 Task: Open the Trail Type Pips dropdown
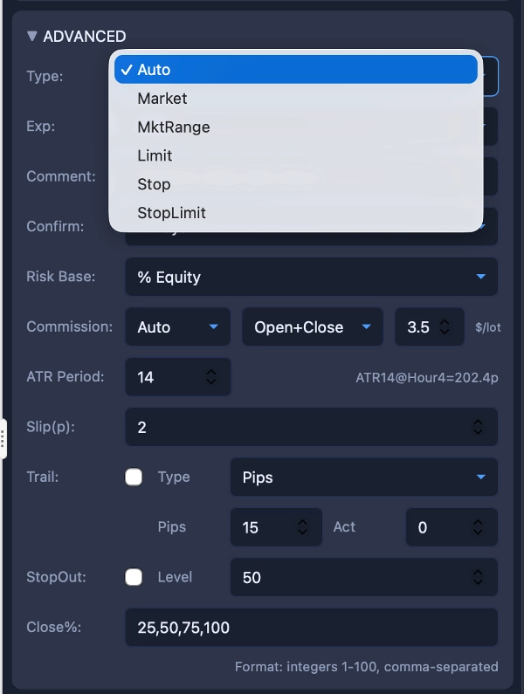363,478
